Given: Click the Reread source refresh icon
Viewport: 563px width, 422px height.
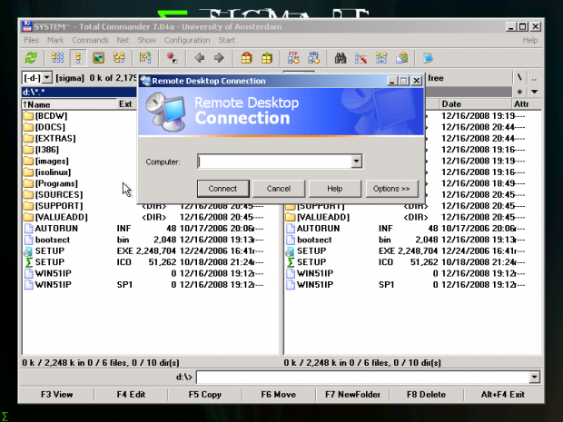Looking at the screenshot, I should click(x=31, y=58).
